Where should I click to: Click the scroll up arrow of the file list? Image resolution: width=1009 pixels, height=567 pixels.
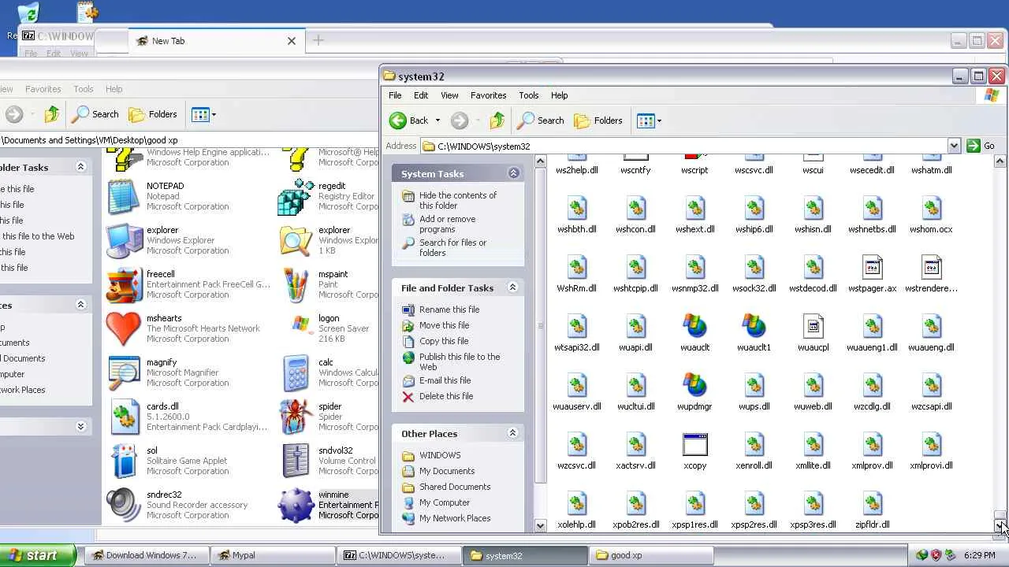tap(1000, 161)
